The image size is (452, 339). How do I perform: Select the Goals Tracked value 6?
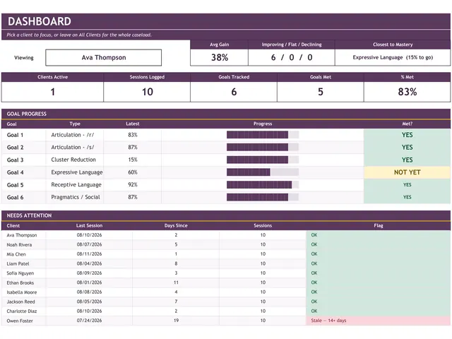(234, 92)
